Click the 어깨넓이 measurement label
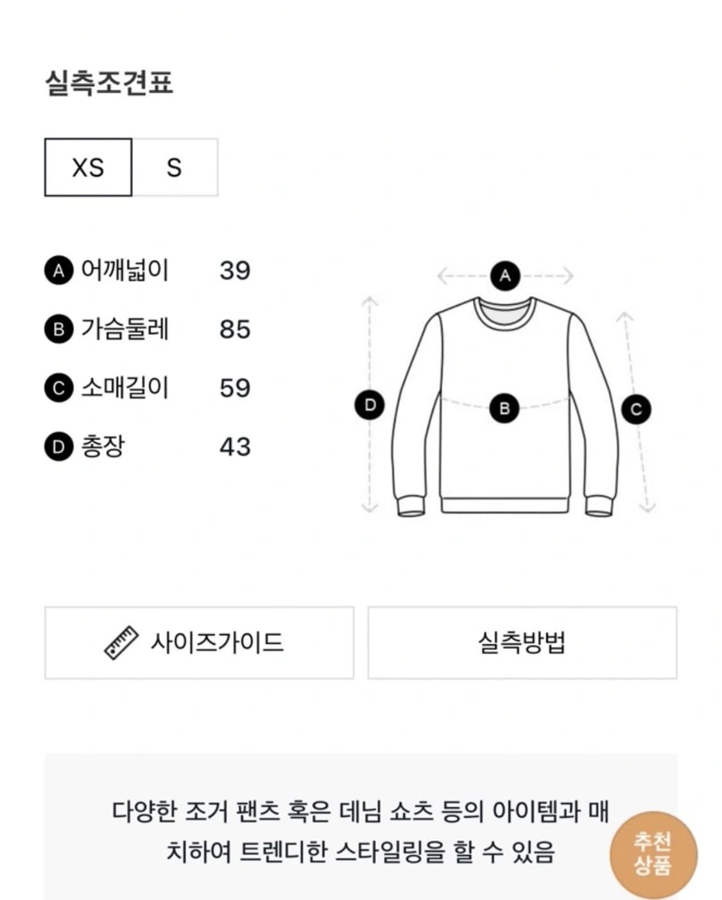The height and width of the screenshot is (900, 722). [x=125, y=272]
